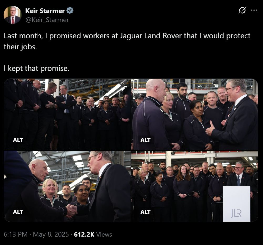Show ALT text on top-right photo

(x=145, y=140)
